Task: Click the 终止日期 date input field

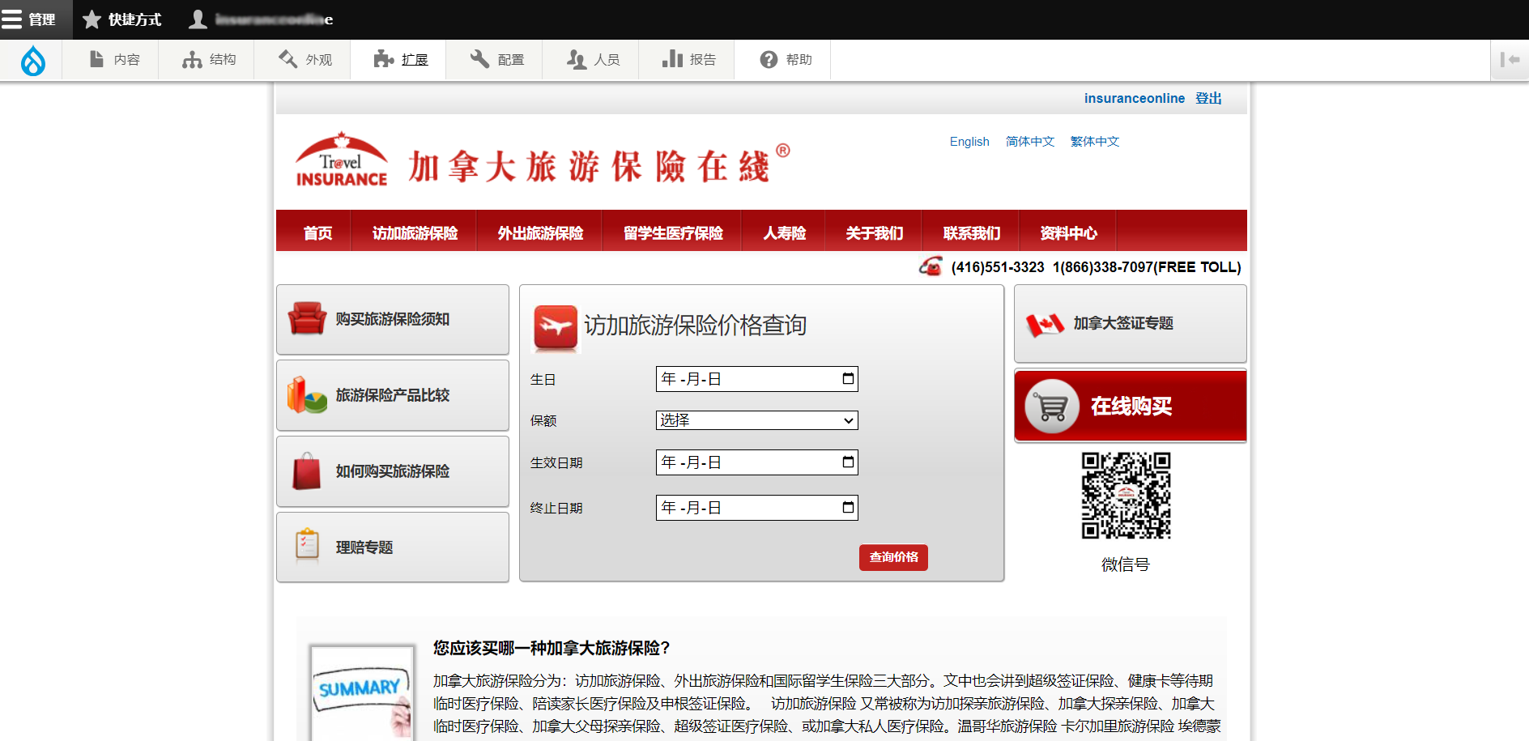Action: click(x=756, y=508)
